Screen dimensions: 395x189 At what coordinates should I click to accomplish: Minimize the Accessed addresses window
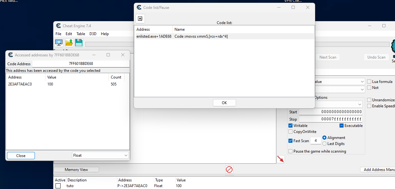point(94,55)
